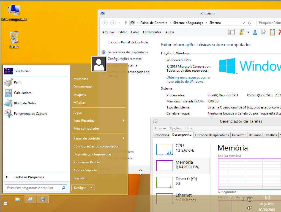Click the volume speaker tray icon
The width and height of the screenshot is (281, 212).
click(249, 208)
